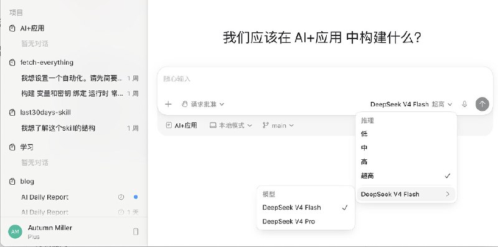Click the AI+应用 project chip under the input box
Screen dimensions: 498x247
click(182, 126)
